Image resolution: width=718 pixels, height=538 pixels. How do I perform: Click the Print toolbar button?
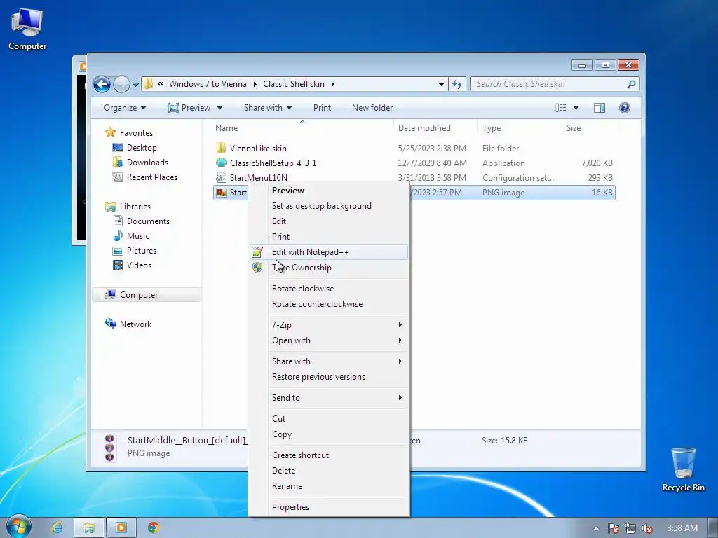(322, 108)
